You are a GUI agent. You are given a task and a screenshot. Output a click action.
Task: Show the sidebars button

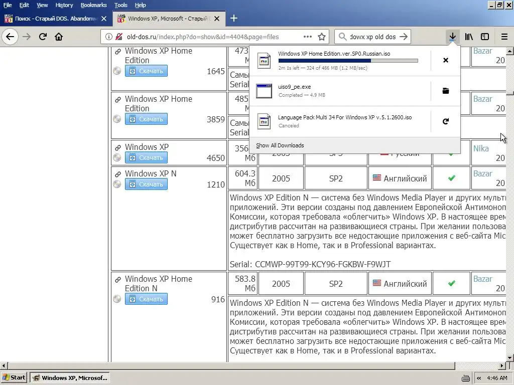click(x=485, y=37)
